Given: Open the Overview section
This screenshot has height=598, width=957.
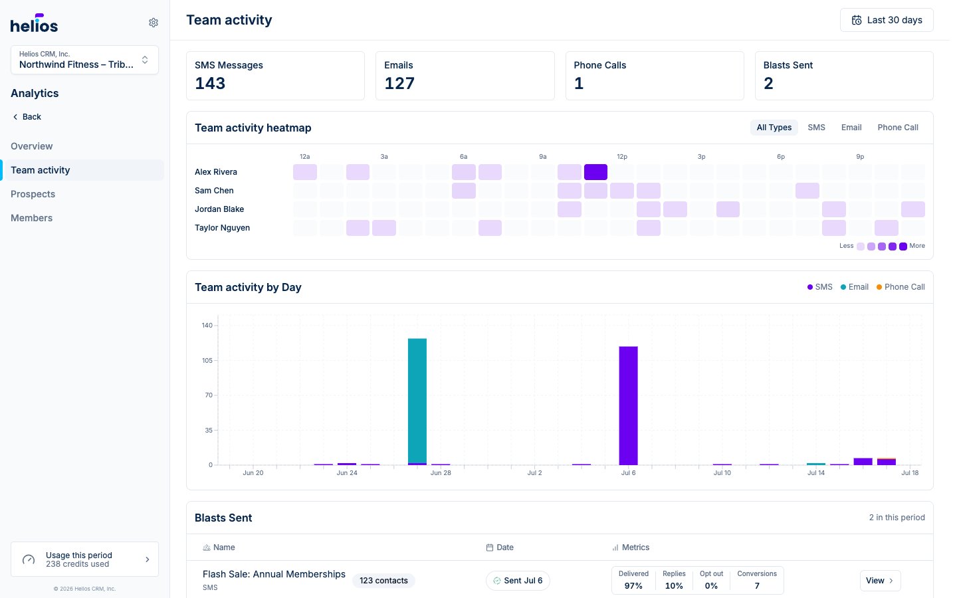Looking at the screenshot, I should [x=31, y=146].
